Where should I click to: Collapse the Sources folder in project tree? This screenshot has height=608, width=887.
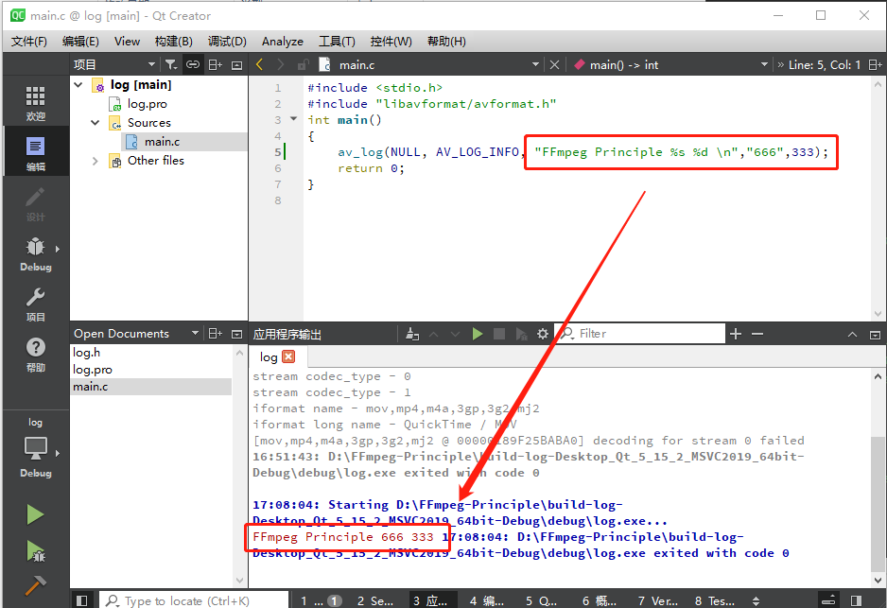click(96, 123)
